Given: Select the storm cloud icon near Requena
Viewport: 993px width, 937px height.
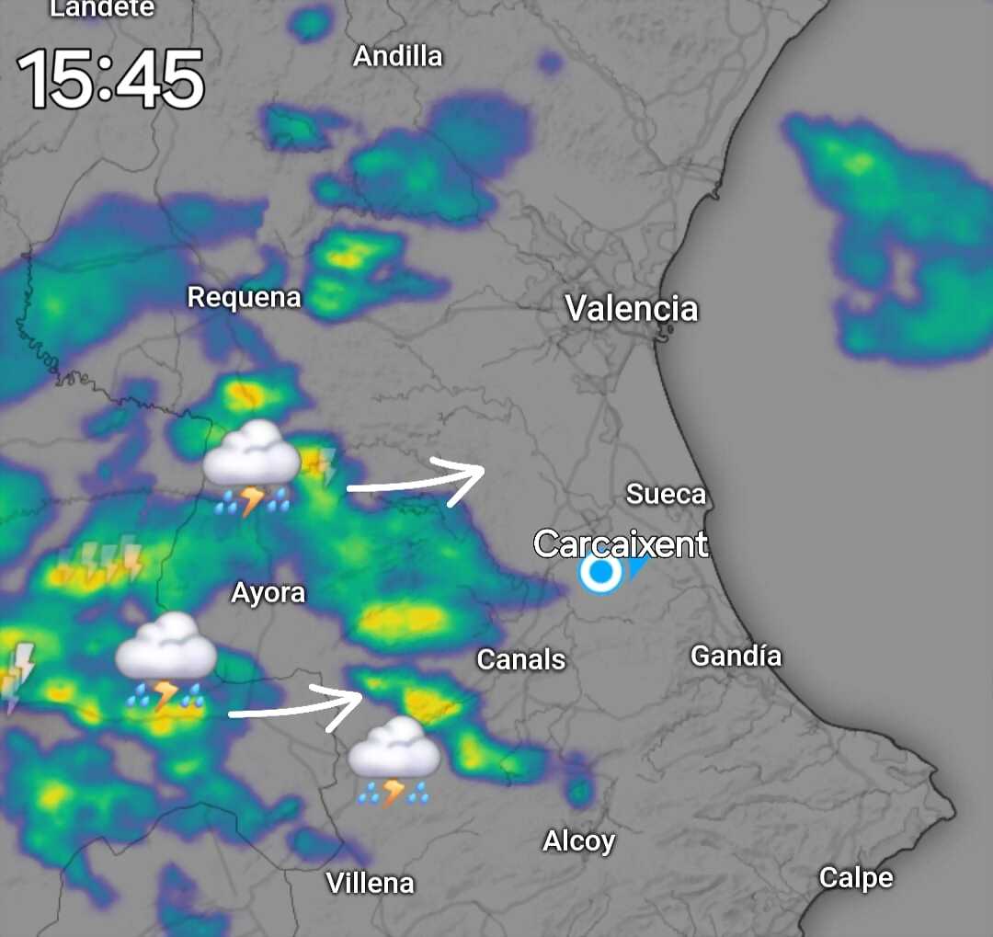Looking at the screenshot, I should point(251,469).
